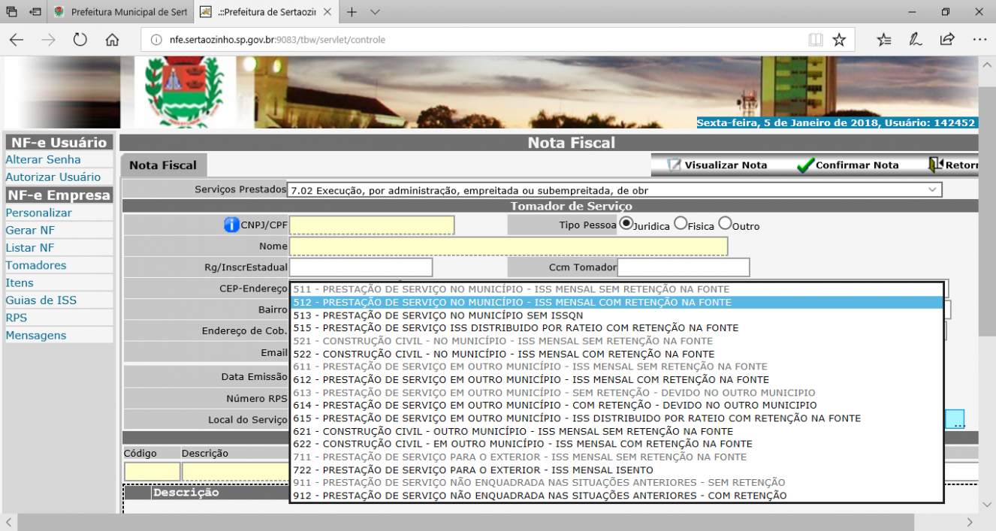Open Guias de ISS sidebar link

(x=41, y=300)
